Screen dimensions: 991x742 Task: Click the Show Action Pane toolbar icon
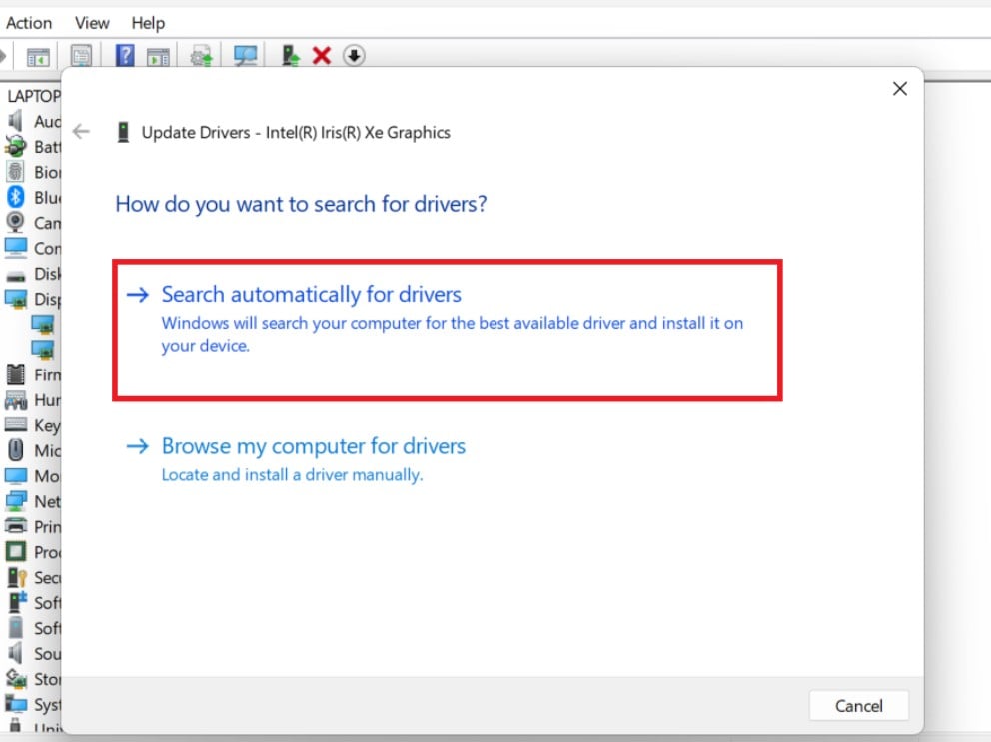point(157,55)
